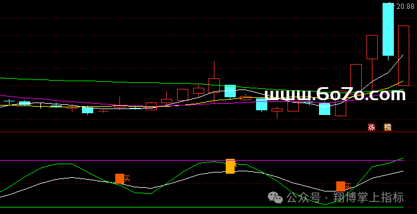Select the first orange 买 signal marker
Viewport: 417px width, 214px height.
click(119, 178)
